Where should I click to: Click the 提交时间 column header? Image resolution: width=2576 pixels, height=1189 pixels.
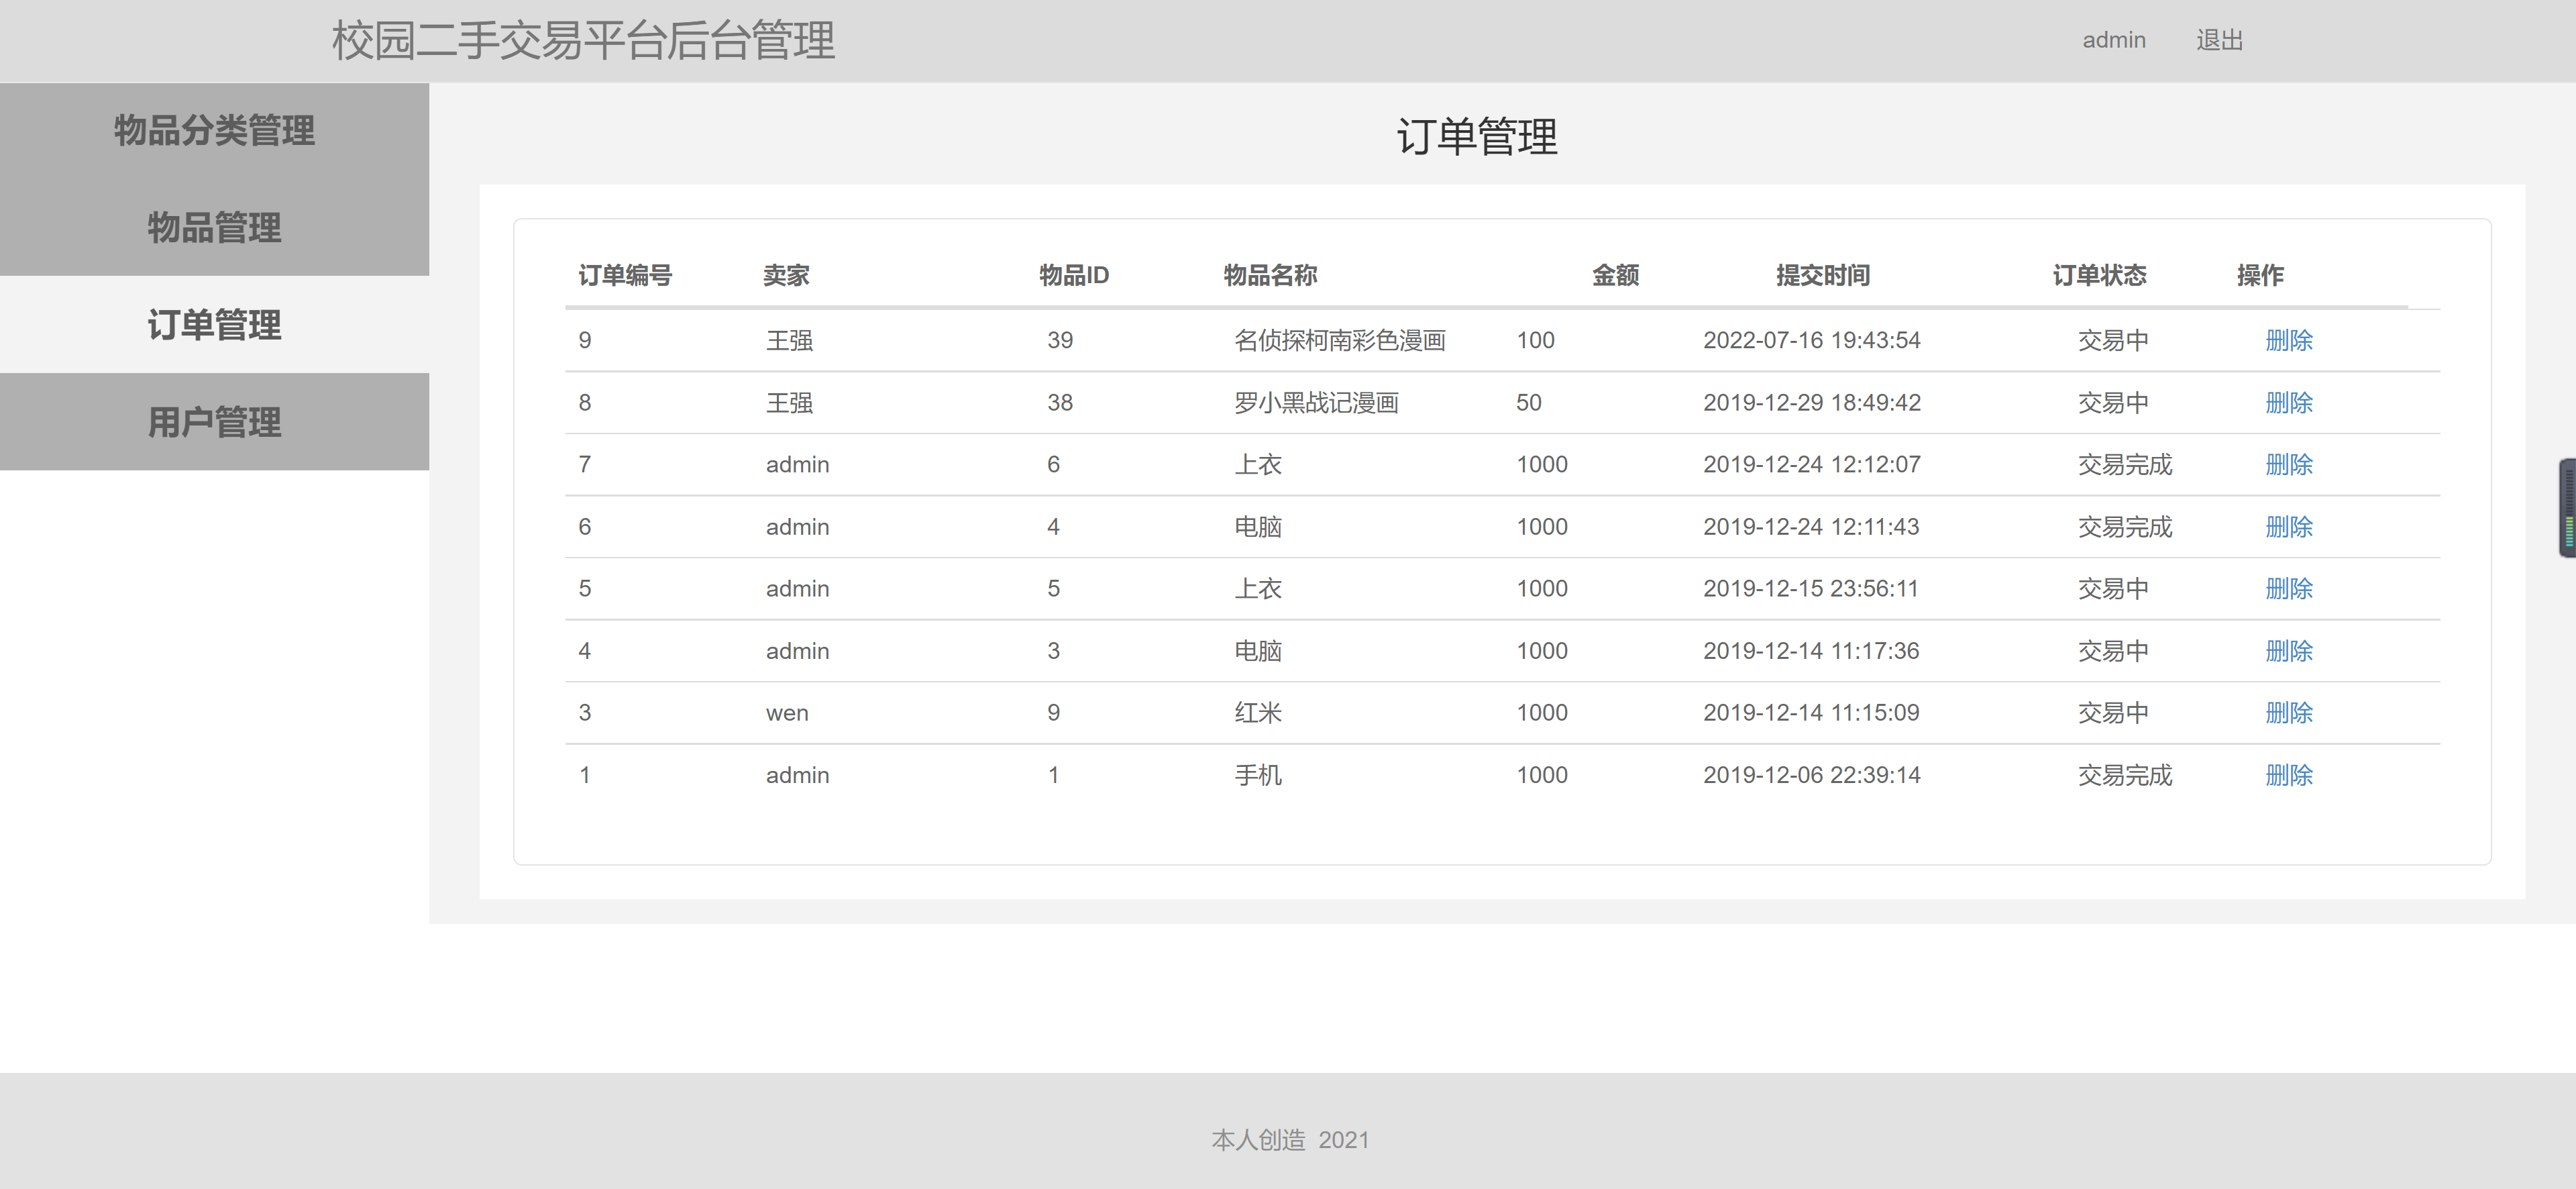1822,275
